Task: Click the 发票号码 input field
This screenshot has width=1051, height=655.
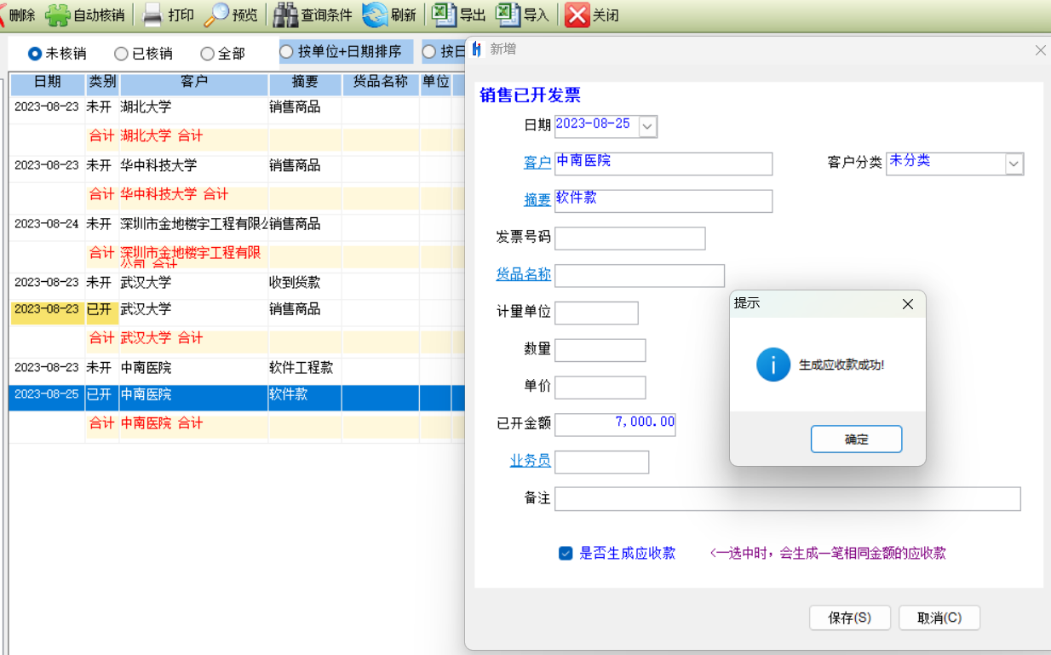Action: tap(630, 238)
